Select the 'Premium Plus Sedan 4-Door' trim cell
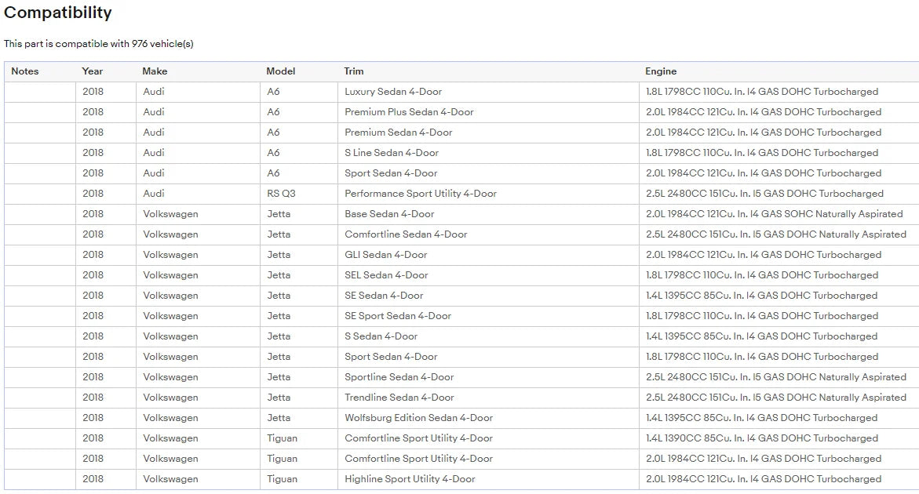Screen dimensions: 919x494 pyautogui.click(x=488, y=112)
